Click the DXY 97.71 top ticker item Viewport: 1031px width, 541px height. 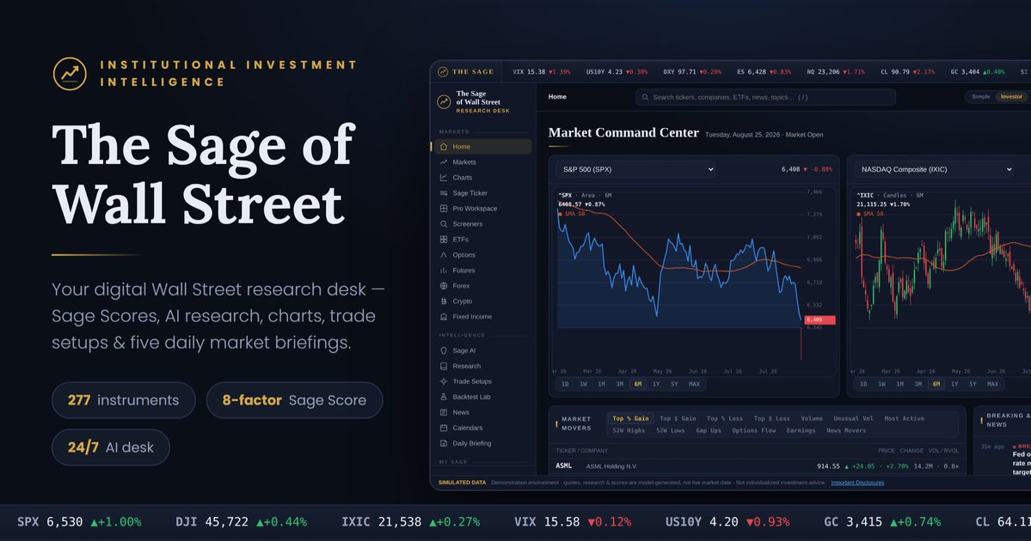[692, 71]
